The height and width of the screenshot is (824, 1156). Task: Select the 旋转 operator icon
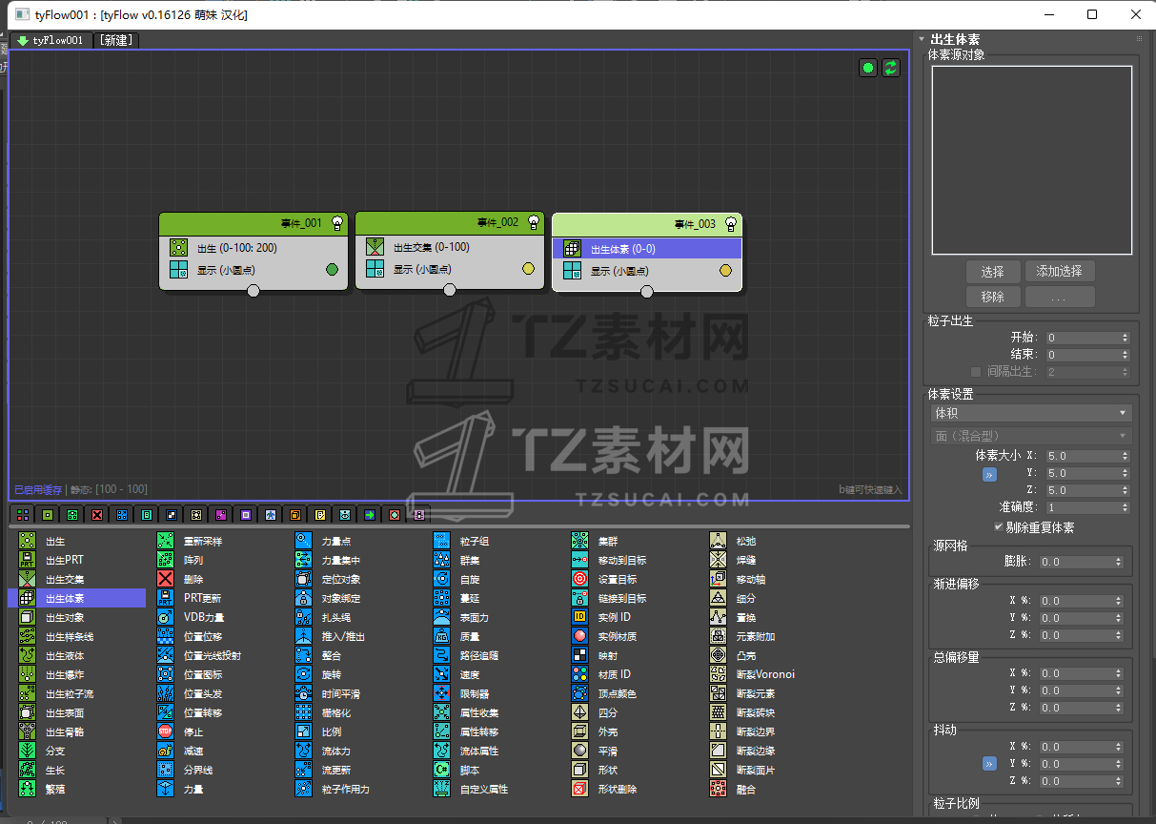[304, 674]
